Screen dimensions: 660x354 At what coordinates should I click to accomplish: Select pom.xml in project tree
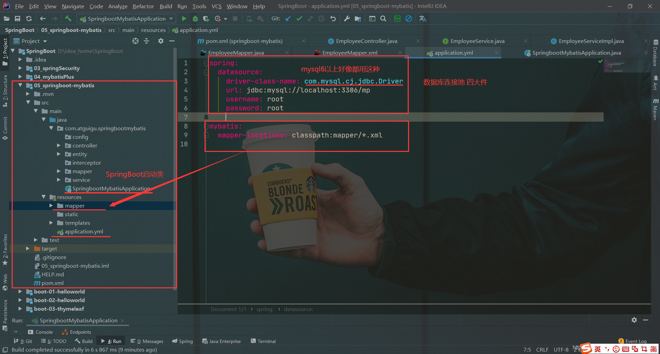[x=52, y=283]
